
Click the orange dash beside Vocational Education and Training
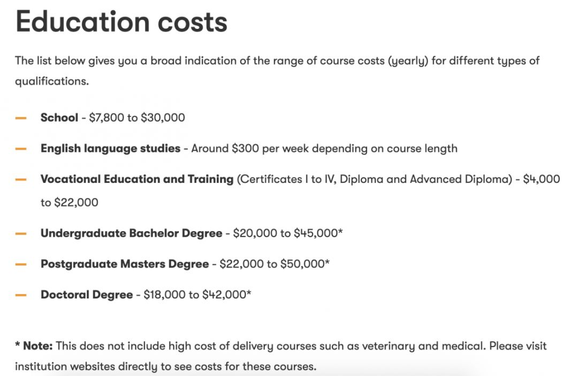(x=21, y=180)
